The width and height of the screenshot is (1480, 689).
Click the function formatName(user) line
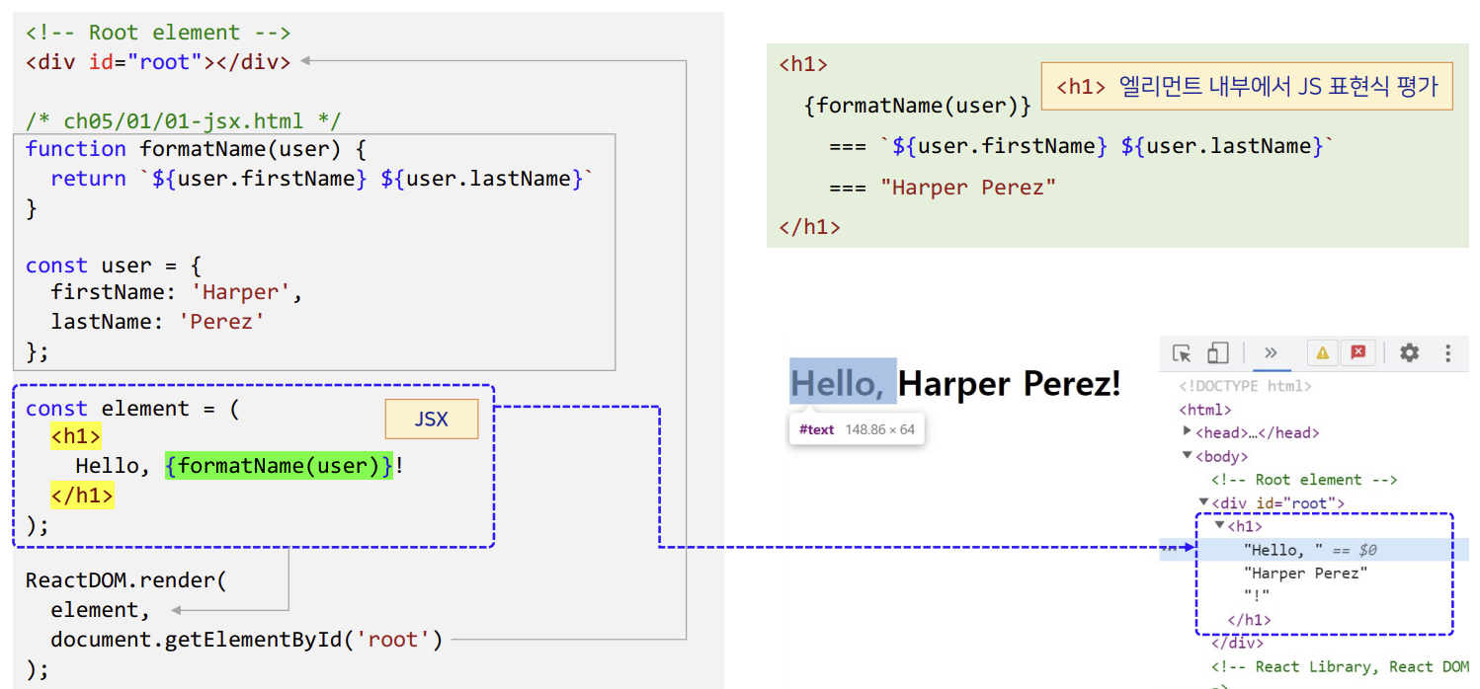pyautogui.click(x=196, y=149)
